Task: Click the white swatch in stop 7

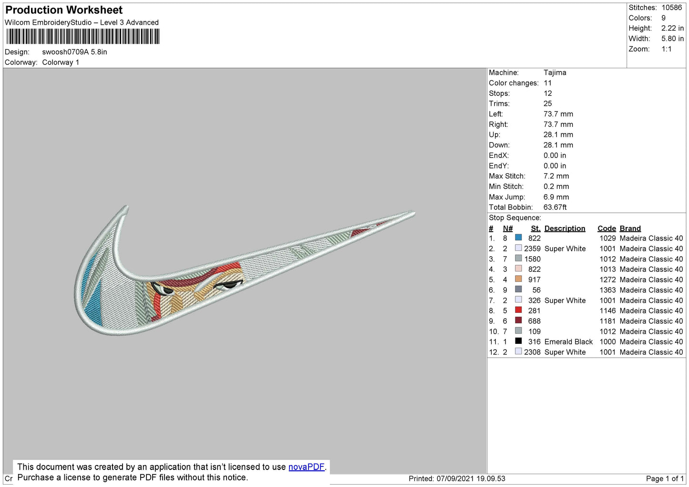Action: [x=518, y=300]
